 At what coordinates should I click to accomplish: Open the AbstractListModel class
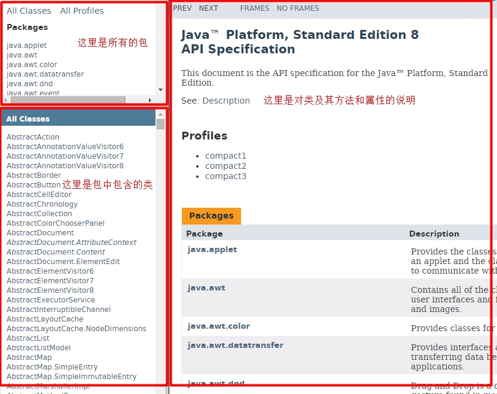coord(39,348)
